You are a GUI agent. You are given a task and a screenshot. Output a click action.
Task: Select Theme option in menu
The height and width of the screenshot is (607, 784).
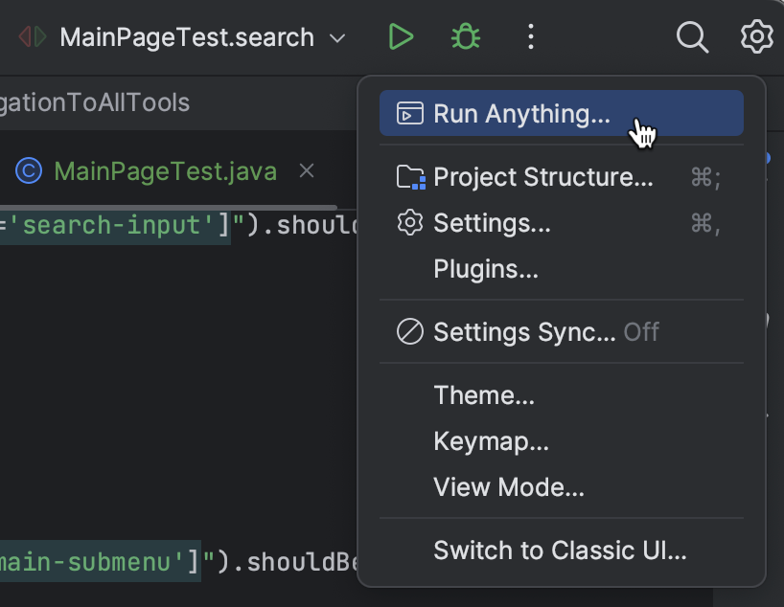point(484,395)
